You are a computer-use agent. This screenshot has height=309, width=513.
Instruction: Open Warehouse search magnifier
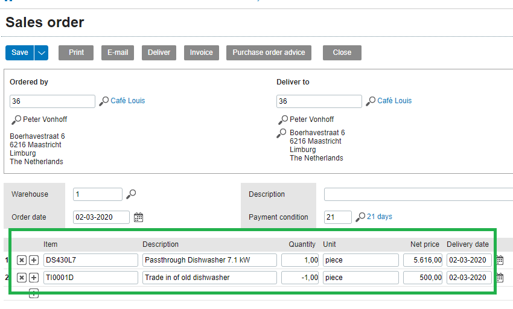pyautogui.click(x=131, y=194)
